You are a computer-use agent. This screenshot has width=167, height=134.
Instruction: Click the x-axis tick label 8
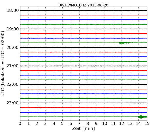coord(88,124)
